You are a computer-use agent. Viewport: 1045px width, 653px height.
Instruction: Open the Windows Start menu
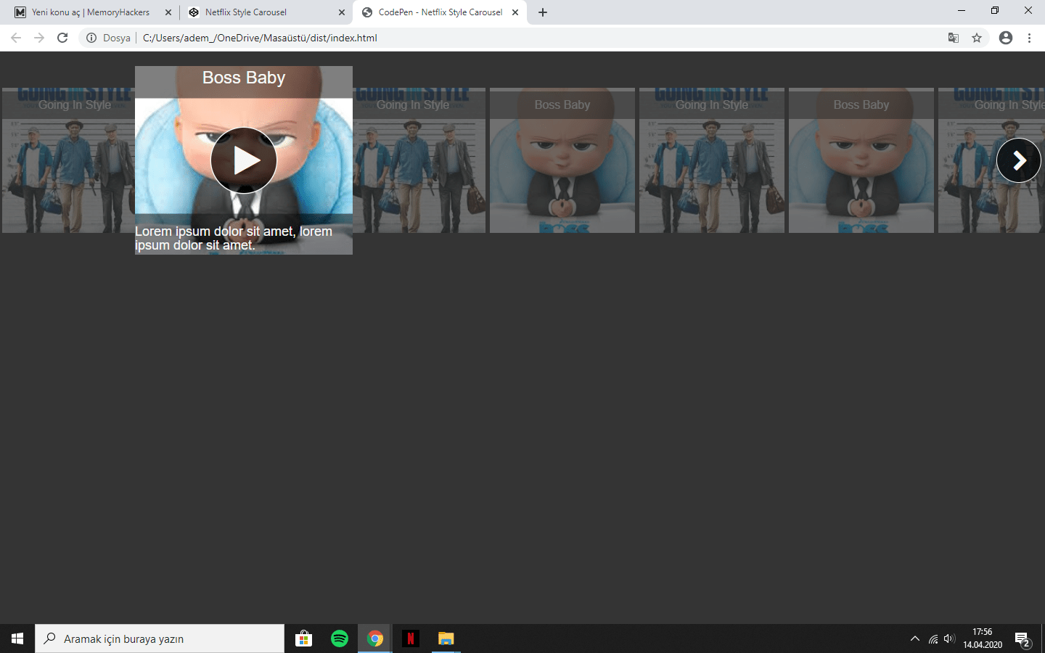(17, 638)
